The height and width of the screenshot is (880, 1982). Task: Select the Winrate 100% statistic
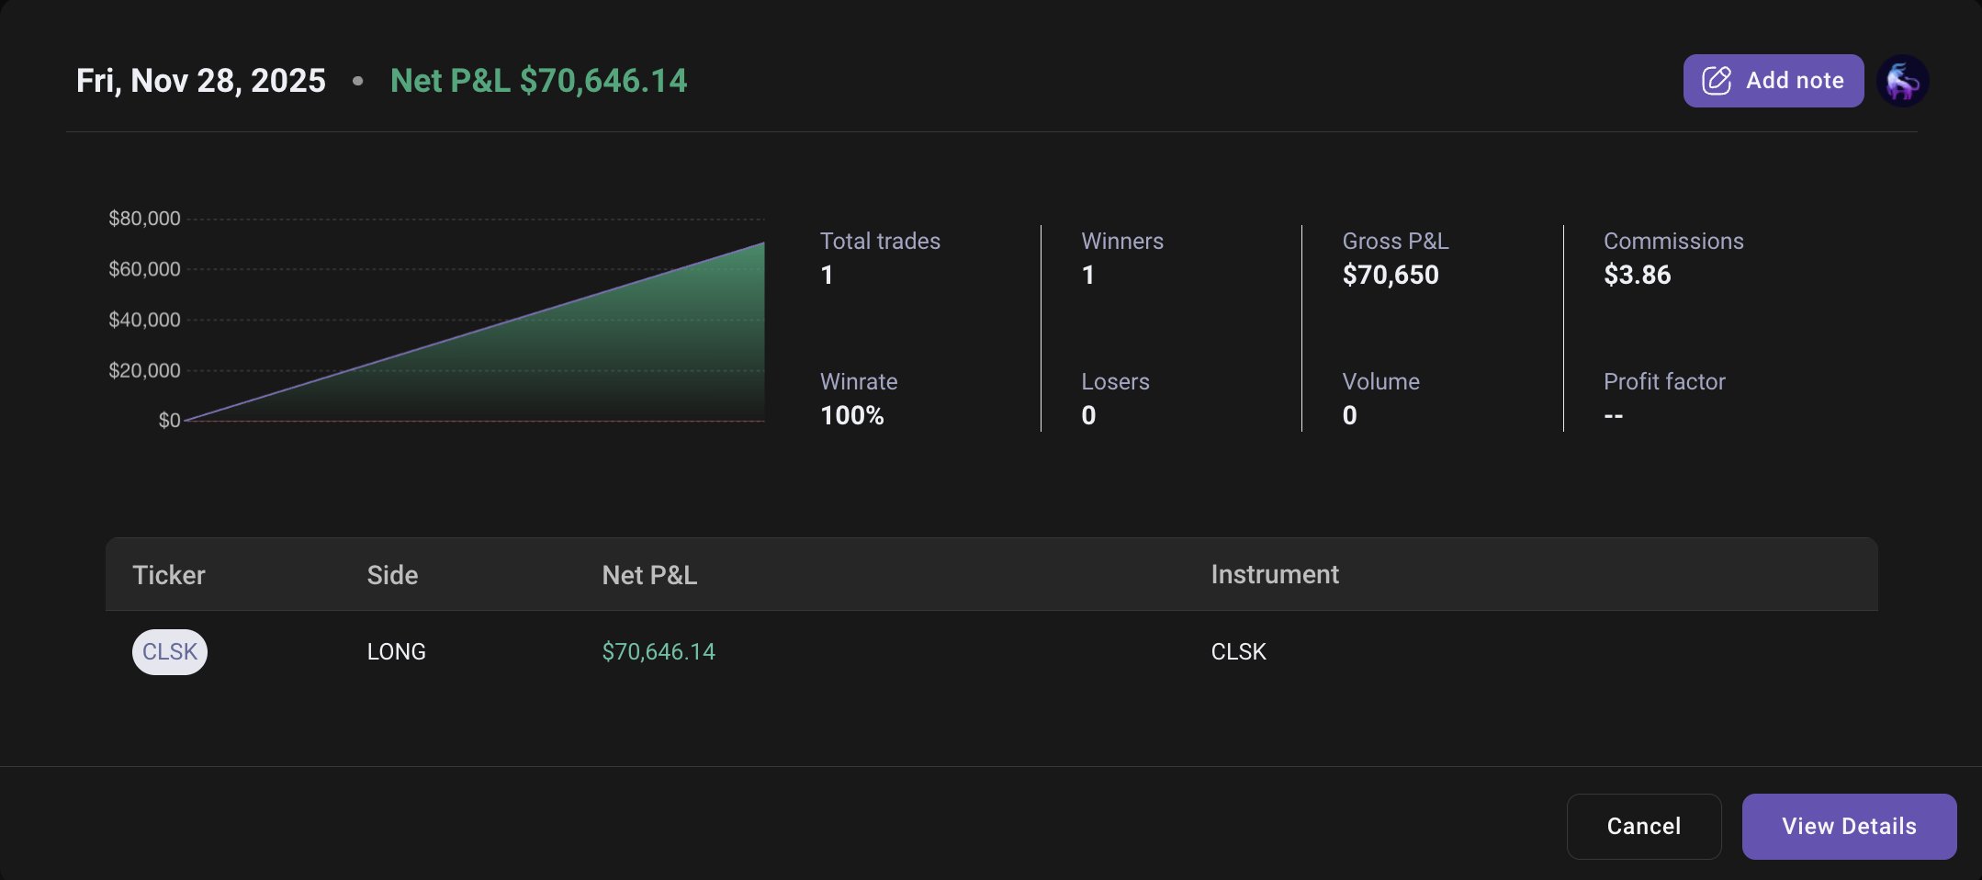coord(858,399)
